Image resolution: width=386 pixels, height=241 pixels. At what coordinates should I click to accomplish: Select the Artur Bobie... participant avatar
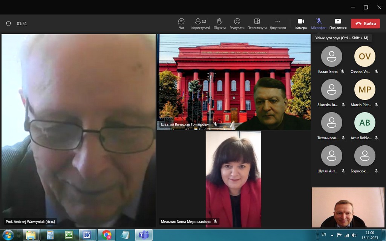tap(365, 123)
